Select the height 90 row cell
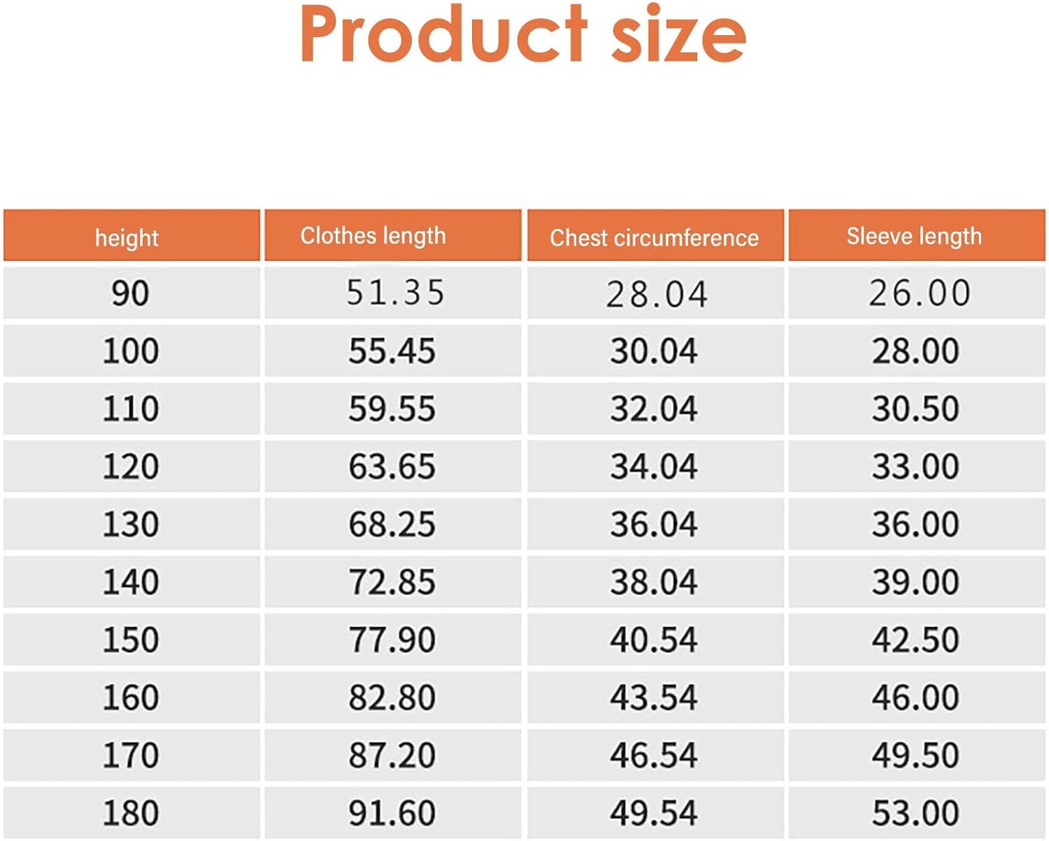 (x=130, y=293)
